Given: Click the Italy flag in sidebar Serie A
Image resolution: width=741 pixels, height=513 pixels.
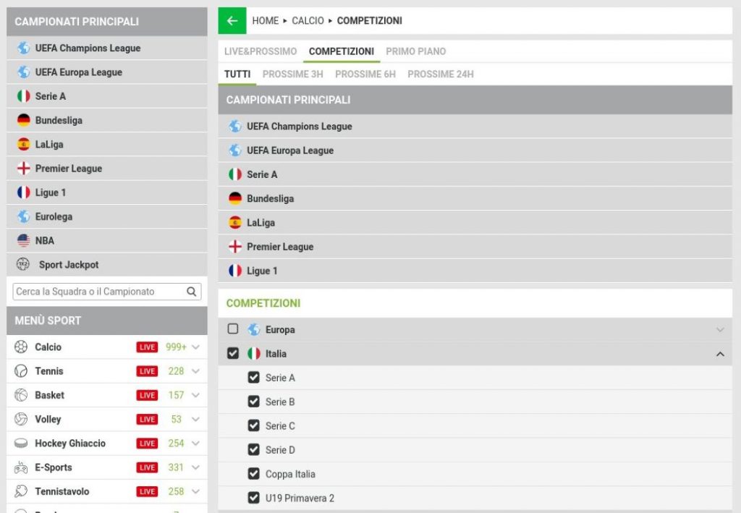Looking at the screenshot, I should [24, 96].
